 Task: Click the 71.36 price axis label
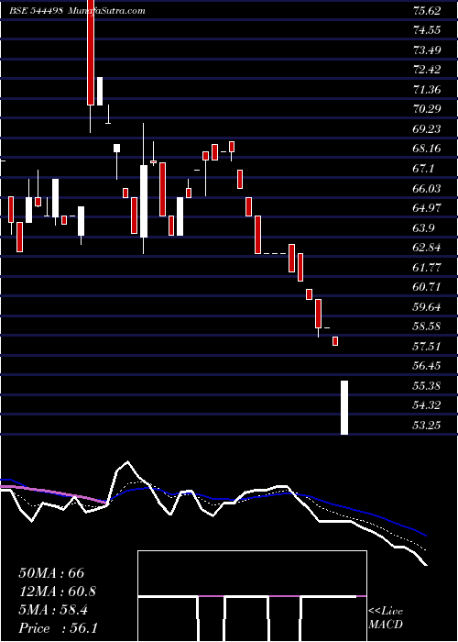point(427,89)
